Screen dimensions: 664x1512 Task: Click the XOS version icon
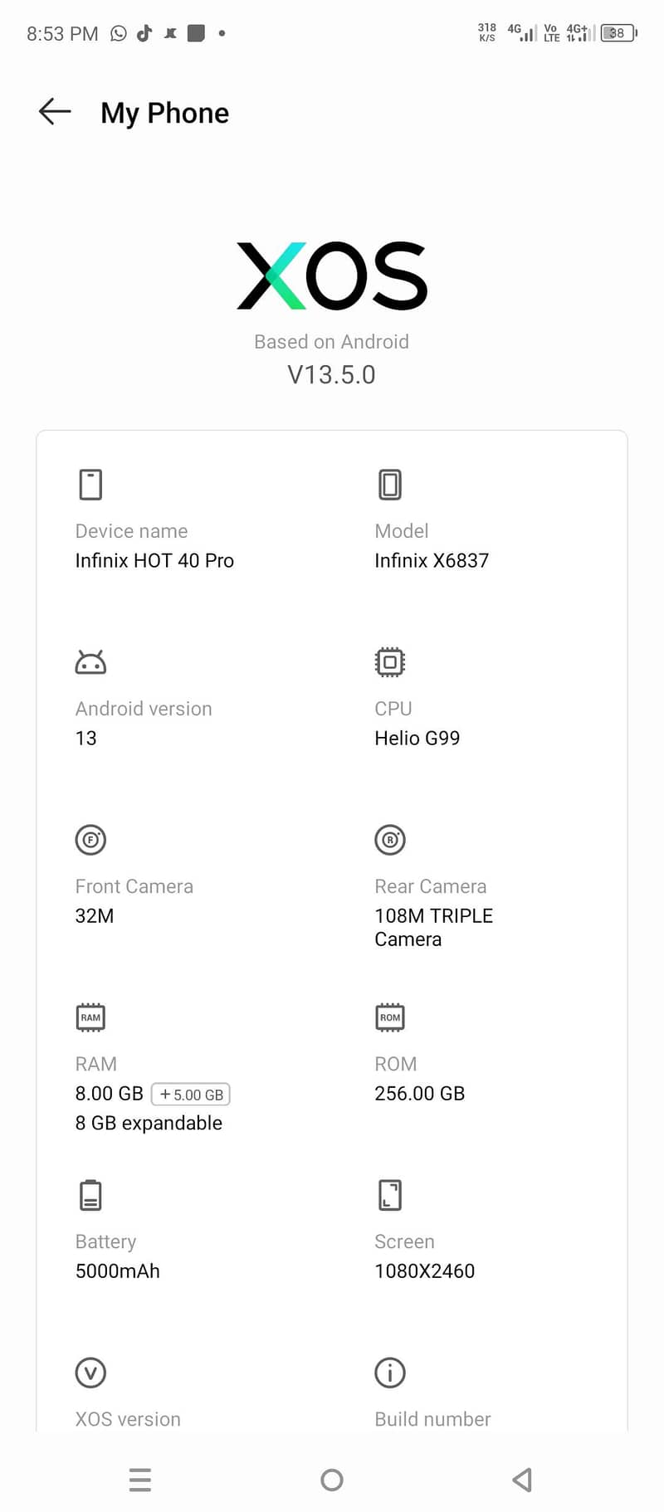[x=90, y=1372]
